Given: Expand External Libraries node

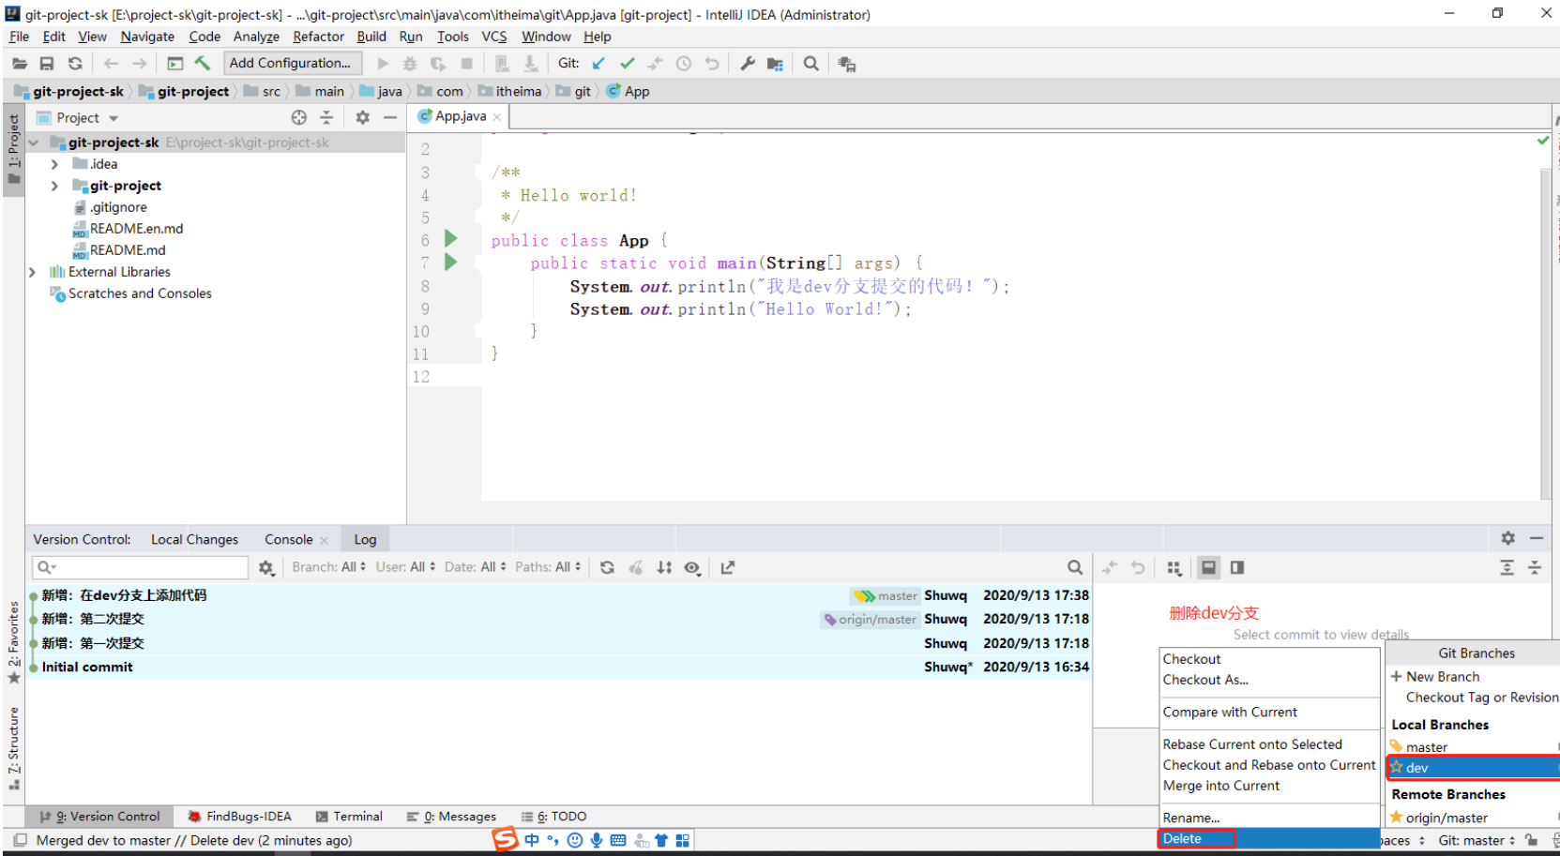Looking at the screenshot, I should coord(32,272).
